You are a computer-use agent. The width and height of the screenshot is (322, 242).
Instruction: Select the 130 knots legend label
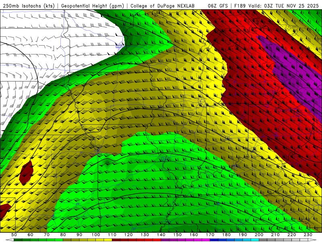(144, 235)
